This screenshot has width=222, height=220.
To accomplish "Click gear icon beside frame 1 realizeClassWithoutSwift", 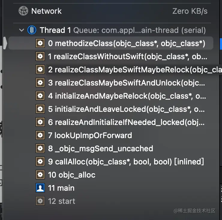I will [x=40, y=56].
